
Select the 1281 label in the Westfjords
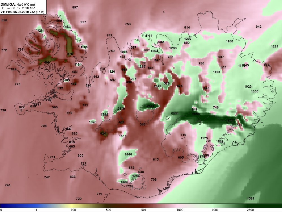coord(41,31)
